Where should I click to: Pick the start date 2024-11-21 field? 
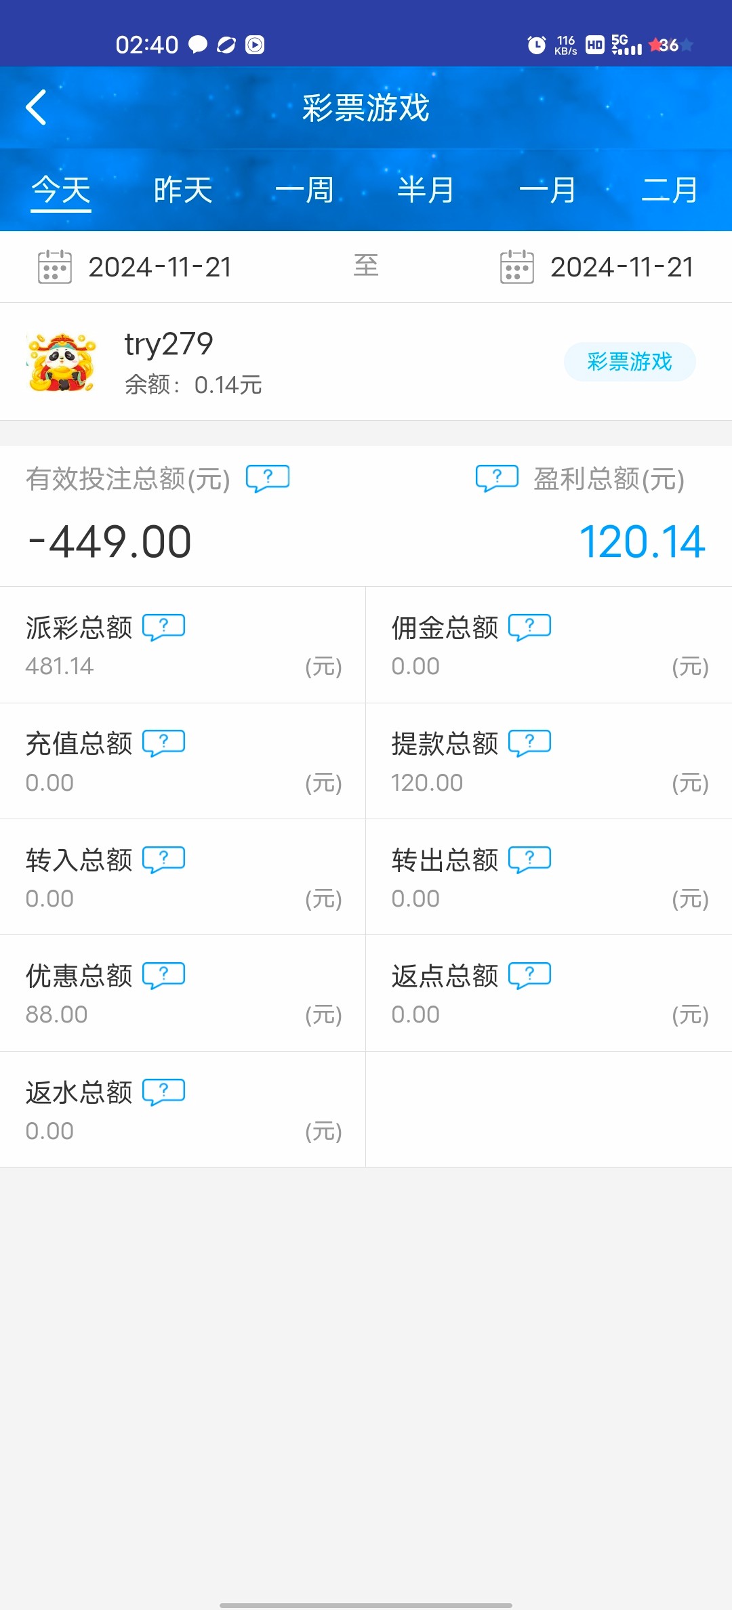pyautogui.click(x=160, y=267)
